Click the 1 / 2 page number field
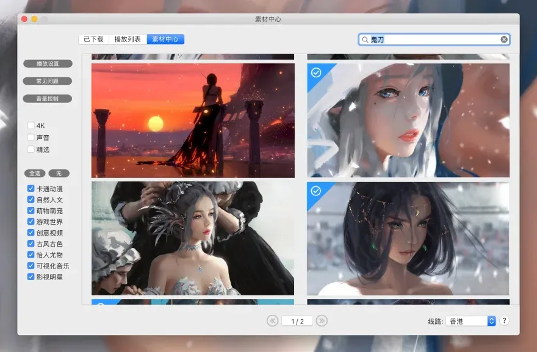Screen dimensions: 537x352 point(297,321)
